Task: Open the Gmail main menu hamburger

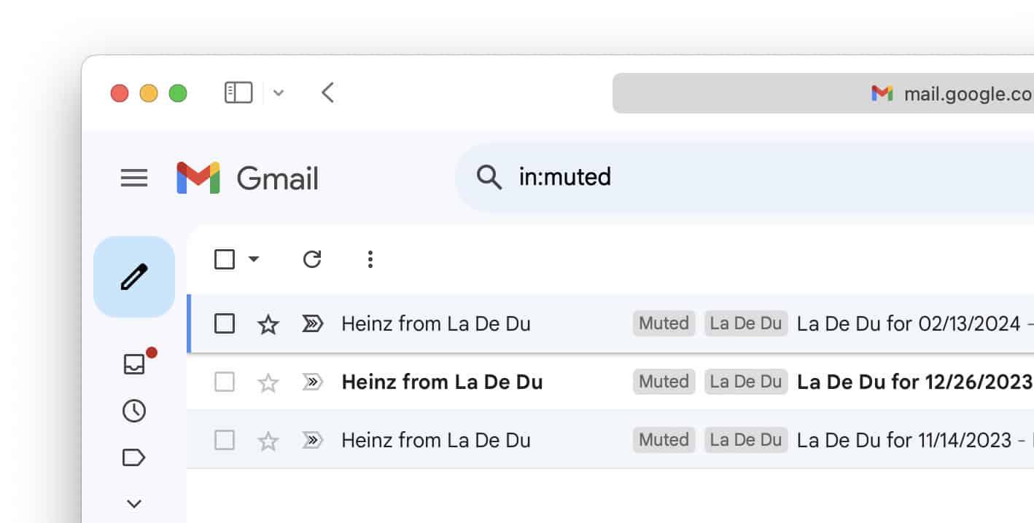Action: click(x=134, y=178)
